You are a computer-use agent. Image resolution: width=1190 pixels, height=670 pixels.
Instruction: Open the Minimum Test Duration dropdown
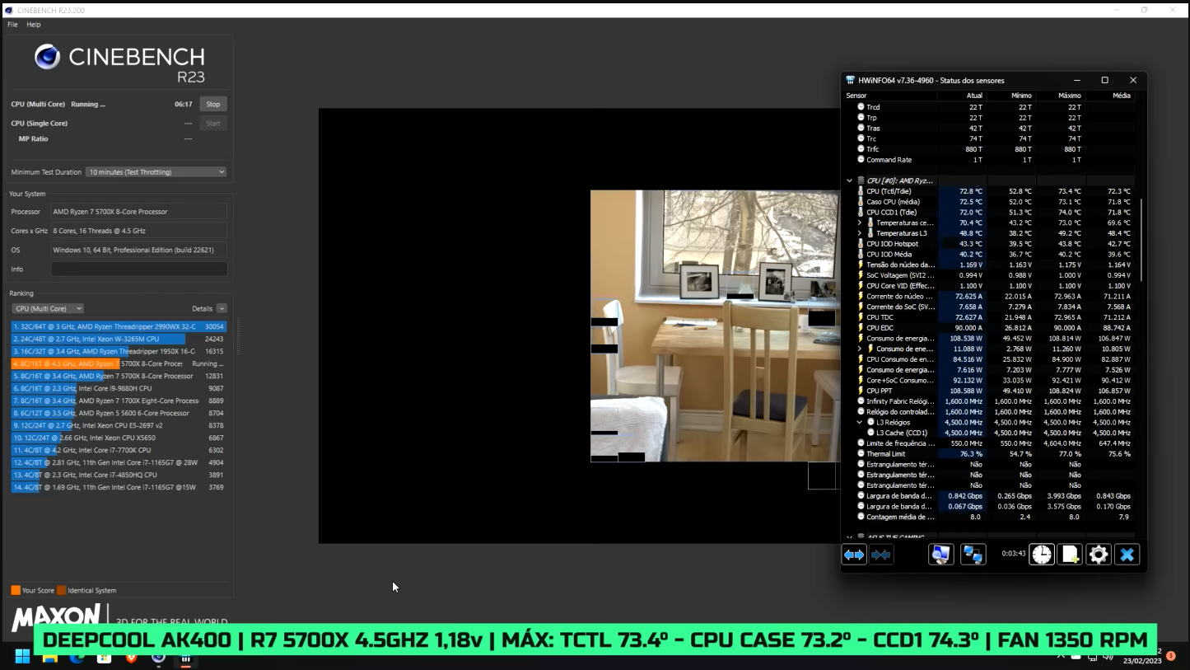156,171
